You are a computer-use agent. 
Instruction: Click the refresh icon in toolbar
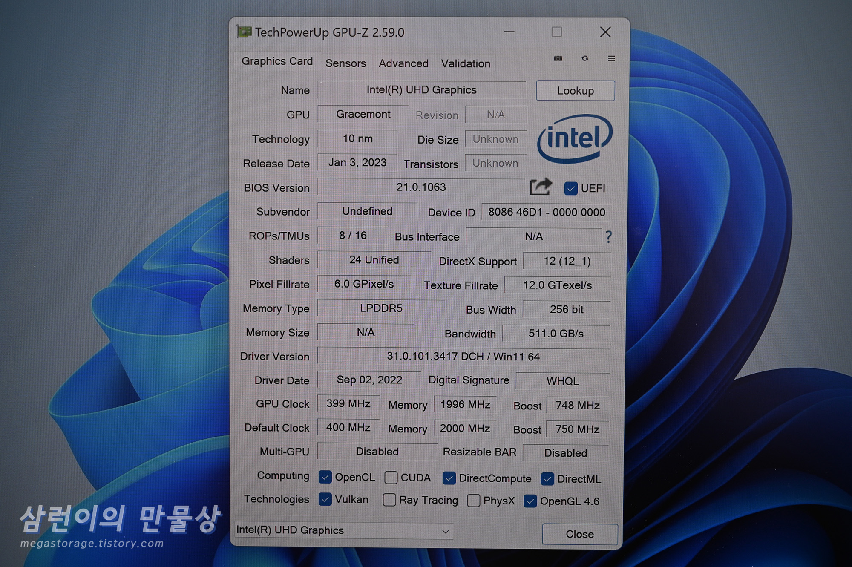click(x=585, y=58)
